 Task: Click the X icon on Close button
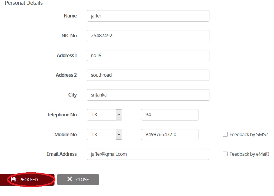click(70, 179)
